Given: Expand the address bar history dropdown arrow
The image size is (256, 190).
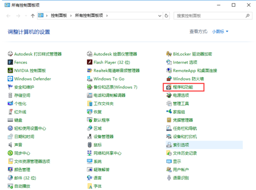Looking at the screenshot, I should point(160,16).
